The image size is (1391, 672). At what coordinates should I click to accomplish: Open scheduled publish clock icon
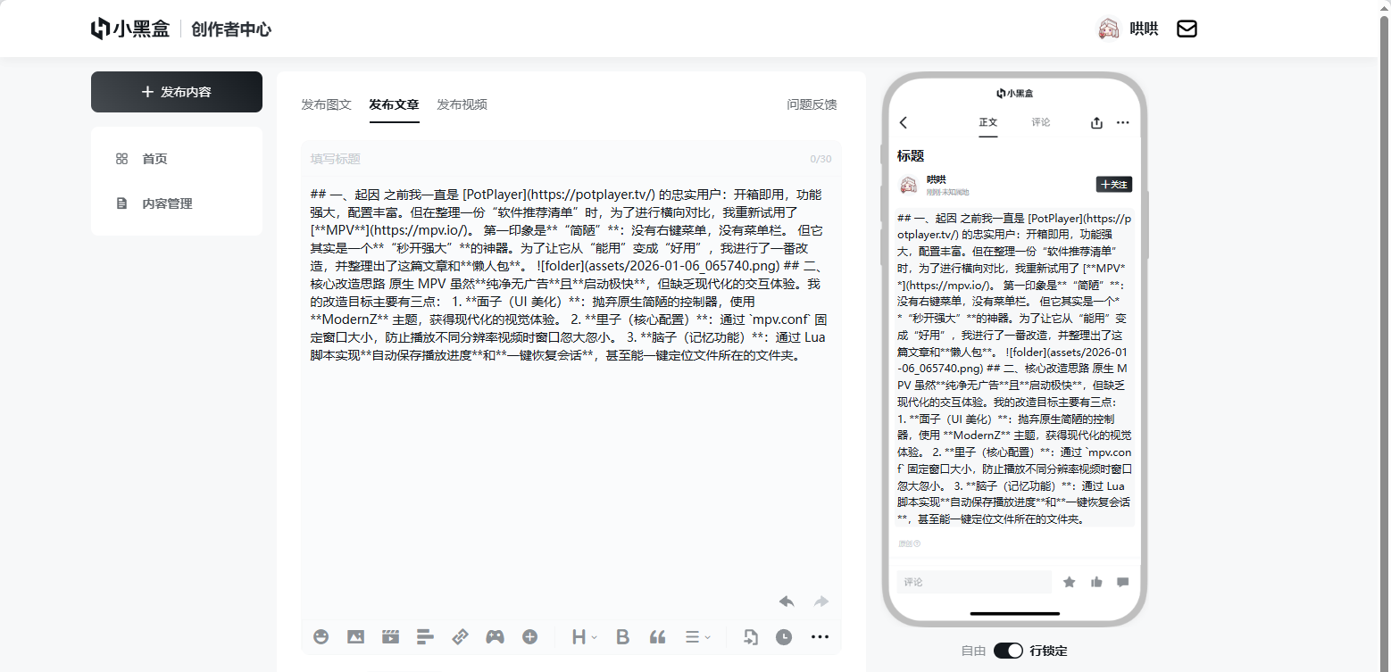[784, 636]
